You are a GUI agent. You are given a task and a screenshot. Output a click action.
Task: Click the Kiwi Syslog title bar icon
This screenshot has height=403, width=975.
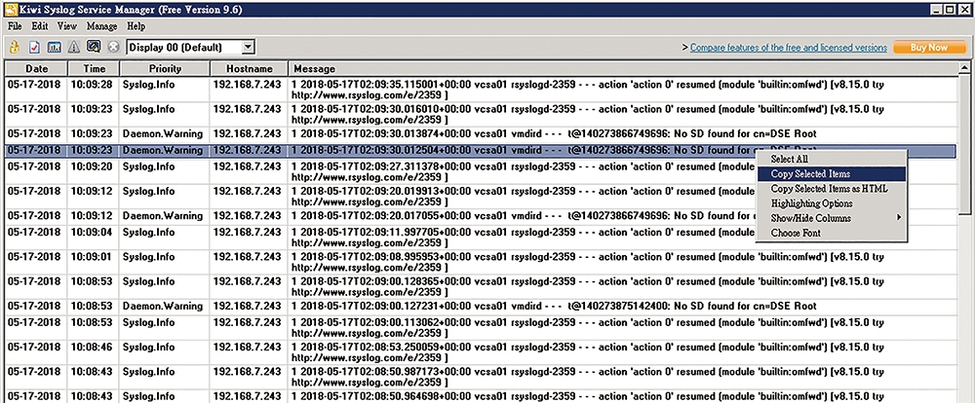(x=10, y=10)
